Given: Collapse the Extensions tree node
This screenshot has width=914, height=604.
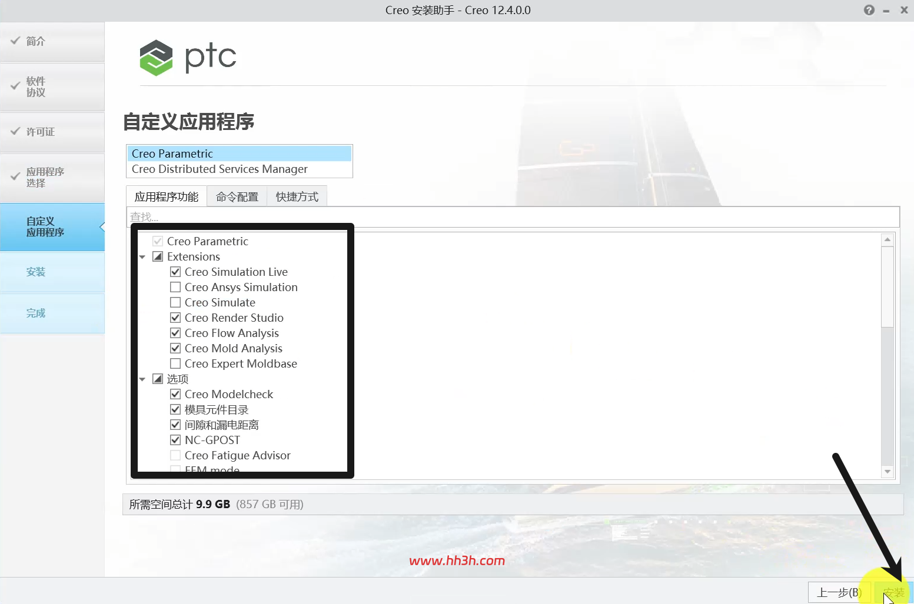Looking at the screenshot, I should coord(142,257).
